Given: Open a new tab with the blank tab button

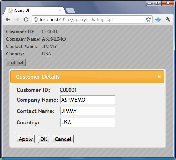Looking at the screenshot, I should click(x=70, y=10).
